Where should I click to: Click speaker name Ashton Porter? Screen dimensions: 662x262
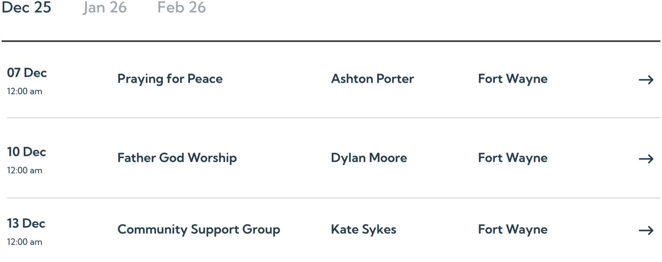point(372,79)
